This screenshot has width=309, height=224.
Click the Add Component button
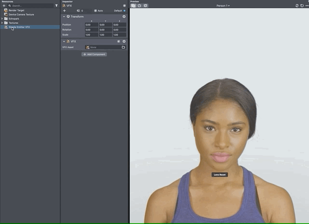click(x=94, y=54)
